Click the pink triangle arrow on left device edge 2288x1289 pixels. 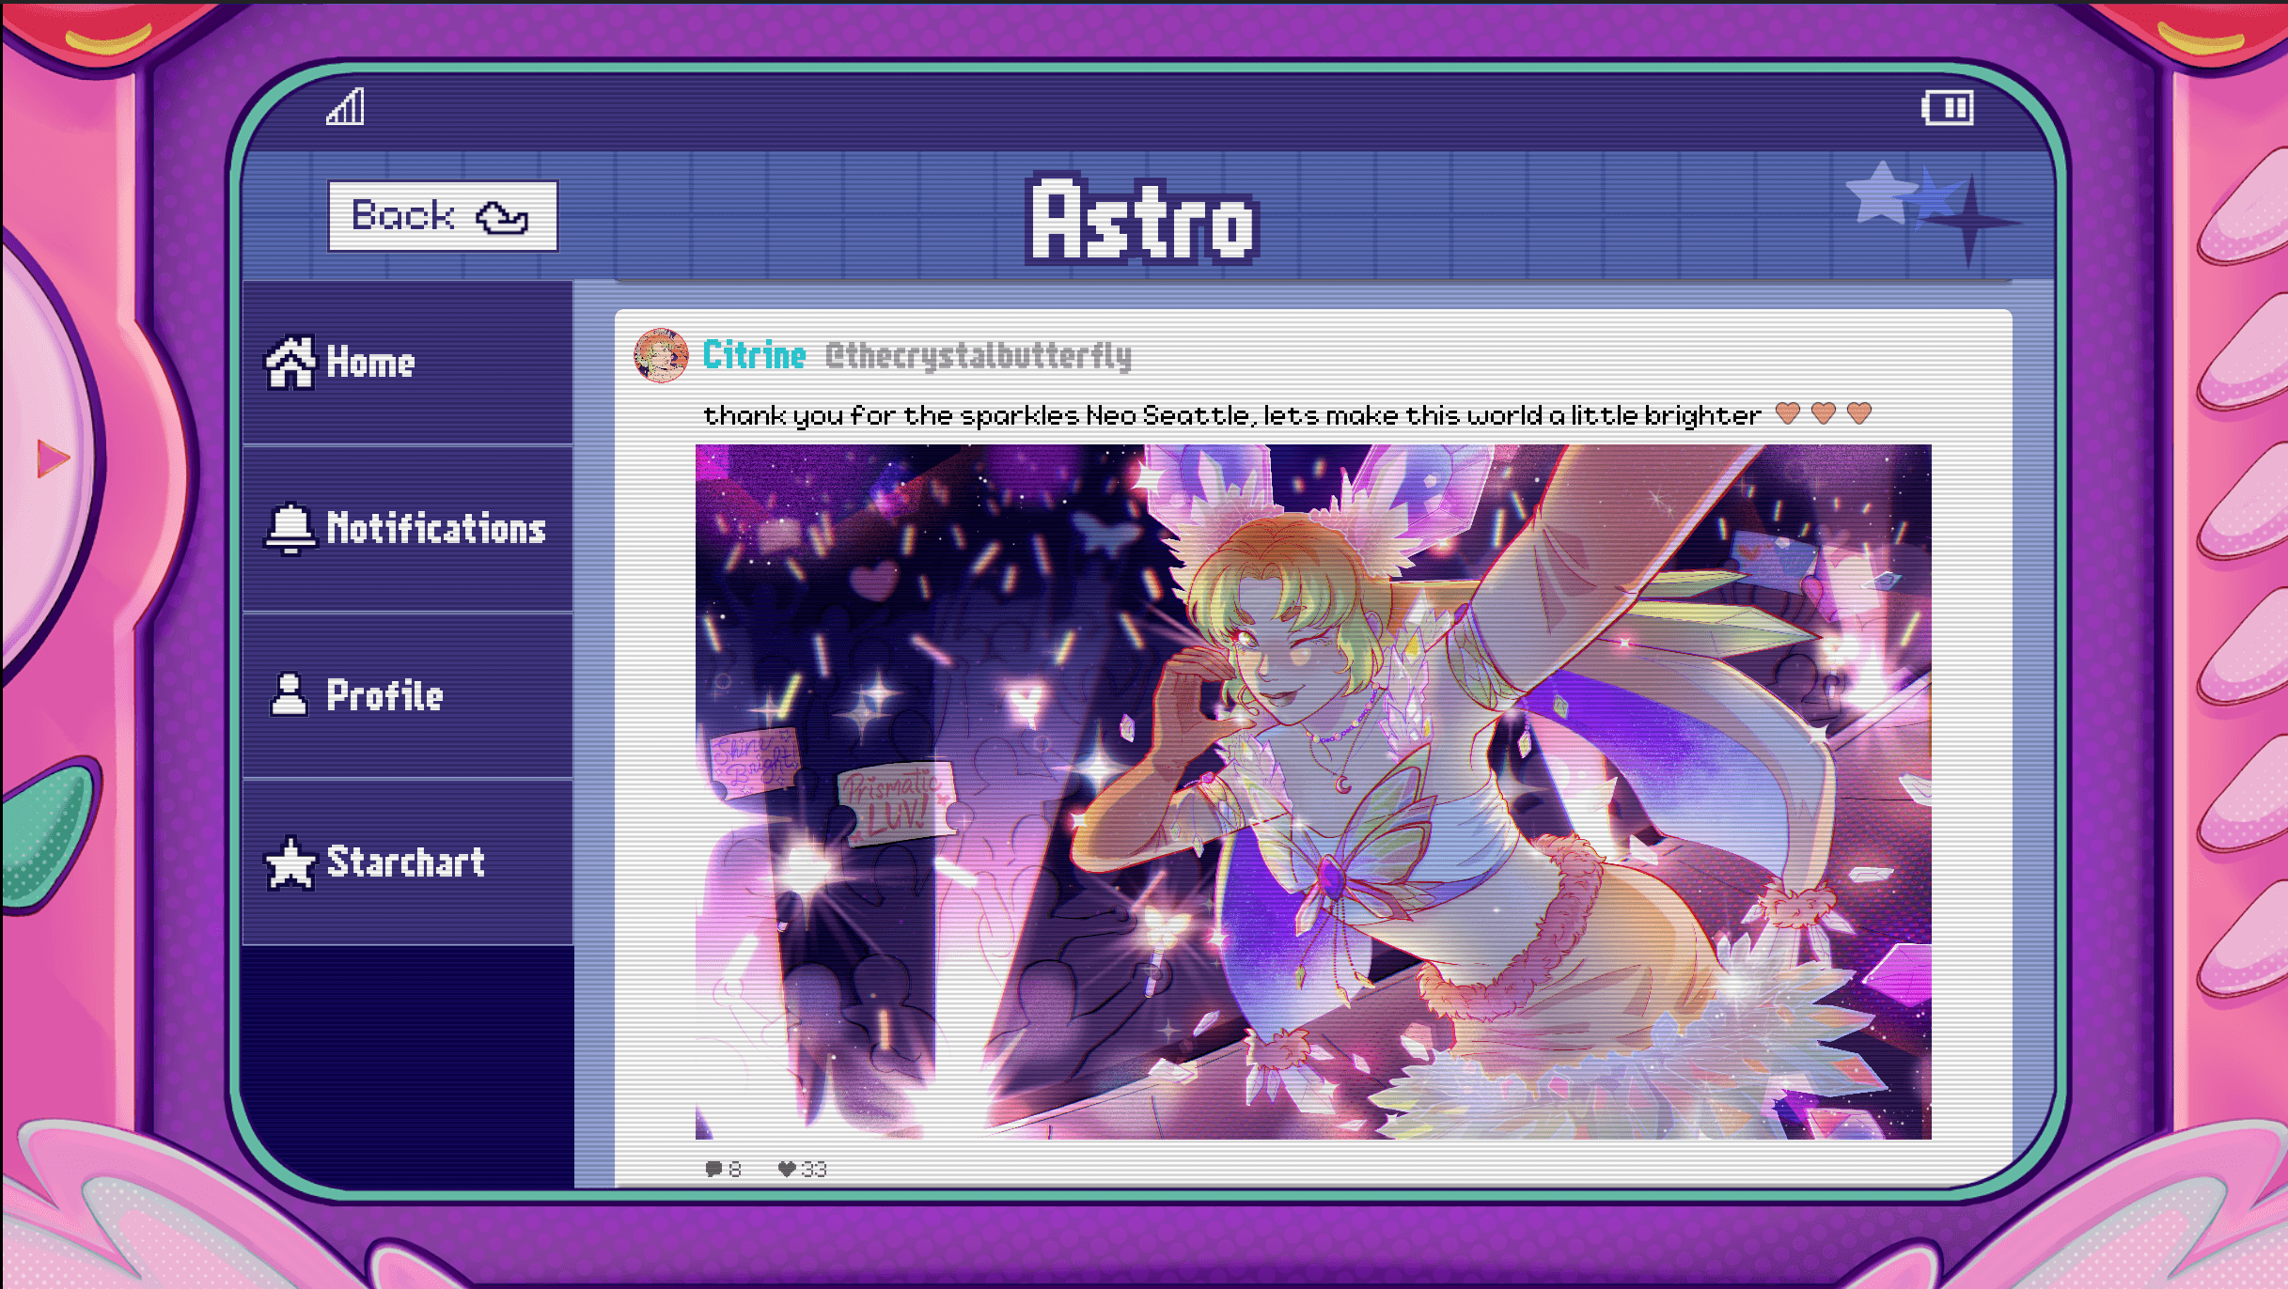pos(54,458)
